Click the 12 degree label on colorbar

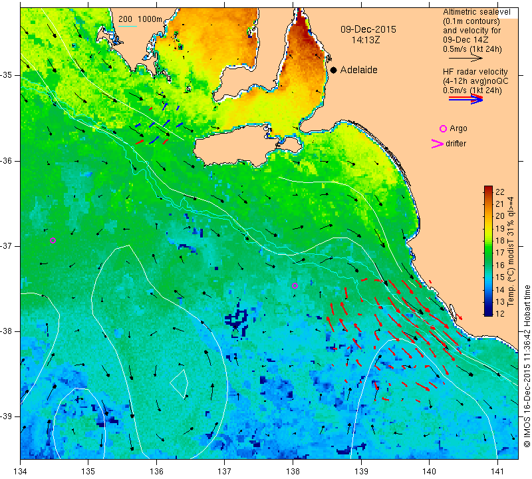[500, 313]
